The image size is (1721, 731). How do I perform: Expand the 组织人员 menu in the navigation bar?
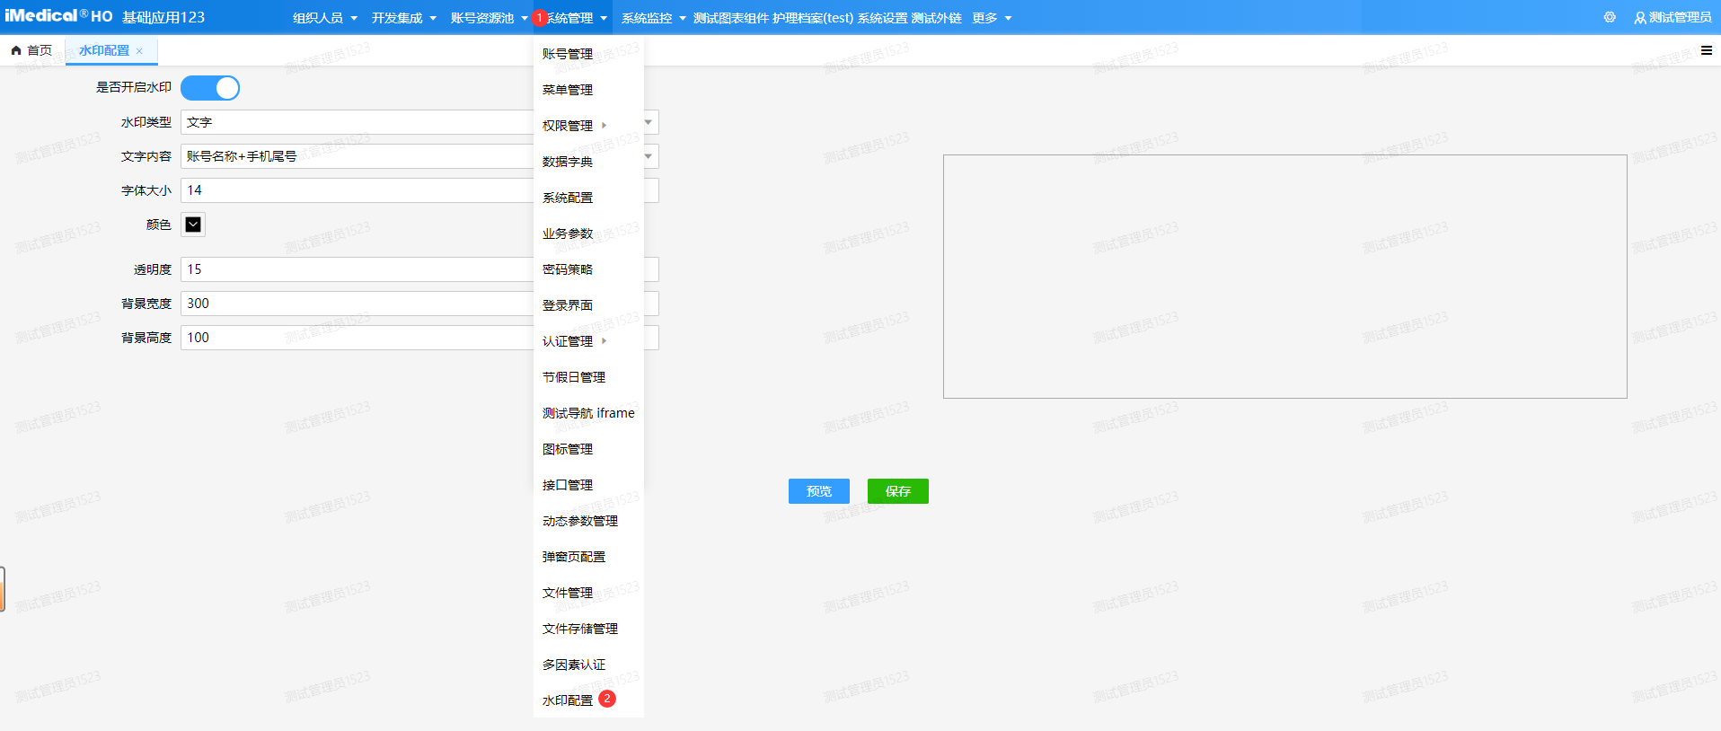coord(324,18)
